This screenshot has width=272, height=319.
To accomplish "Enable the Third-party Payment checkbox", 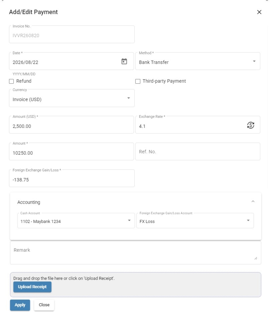I will coord(138,81).
